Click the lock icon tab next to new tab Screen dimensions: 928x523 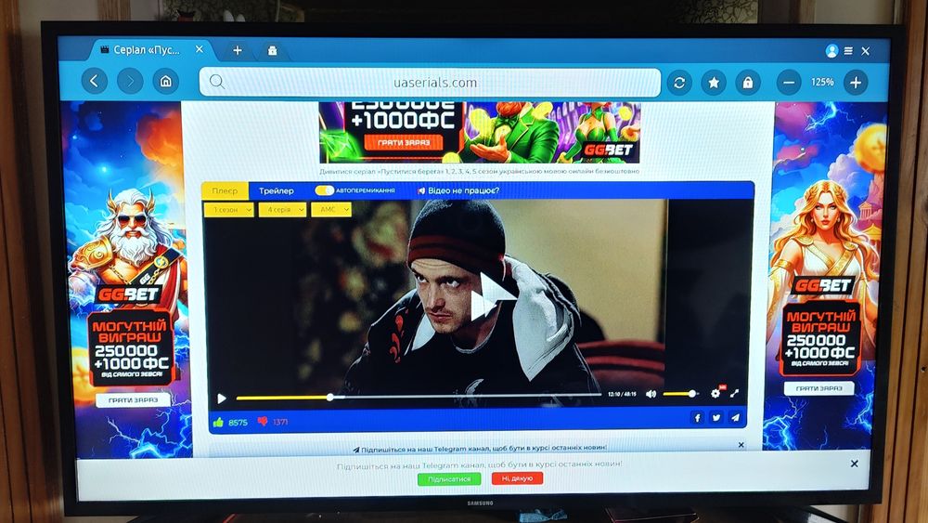272,50
